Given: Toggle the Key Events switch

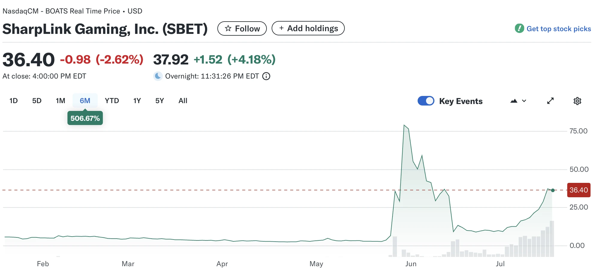Looking at the screenshot, I should [x=426, y=101].
